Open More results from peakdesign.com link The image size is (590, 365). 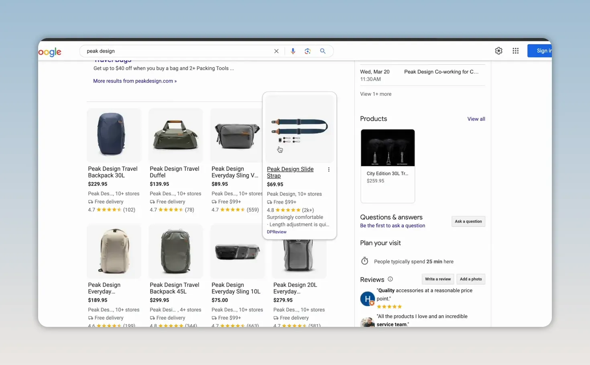[135, 81]
